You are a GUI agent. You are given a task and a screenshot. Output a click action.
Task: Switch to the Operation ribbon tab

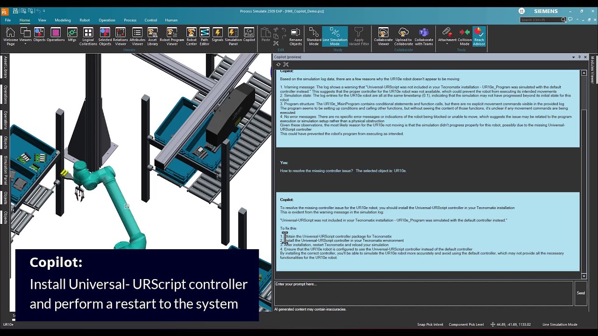107,20
